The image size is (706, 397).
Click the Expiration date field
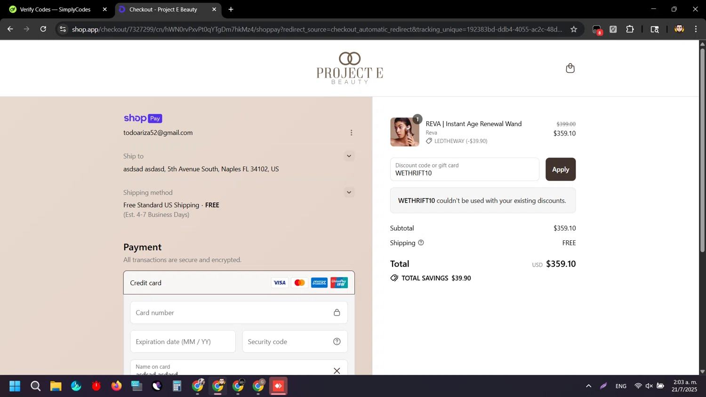point(183,341)
